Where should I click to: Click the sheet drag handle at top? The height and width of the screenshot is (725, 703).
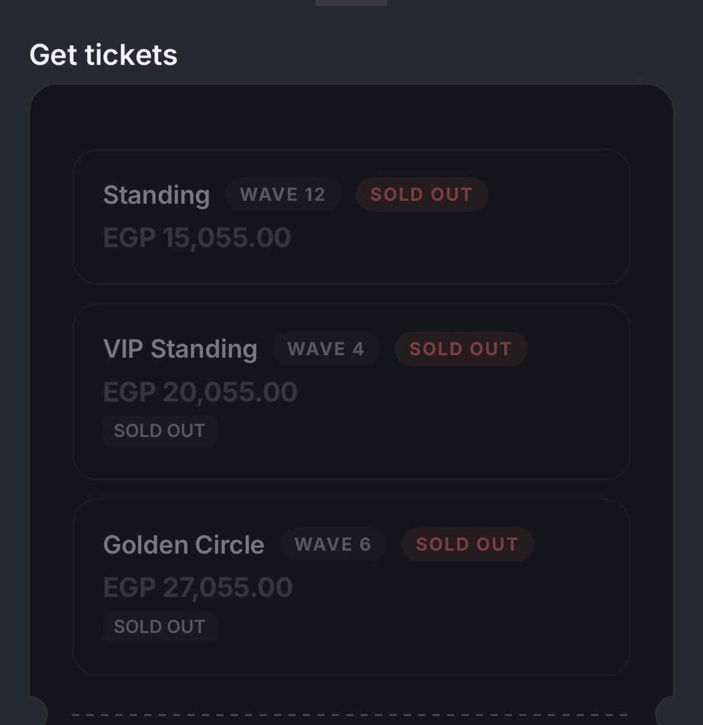[351, 2]
